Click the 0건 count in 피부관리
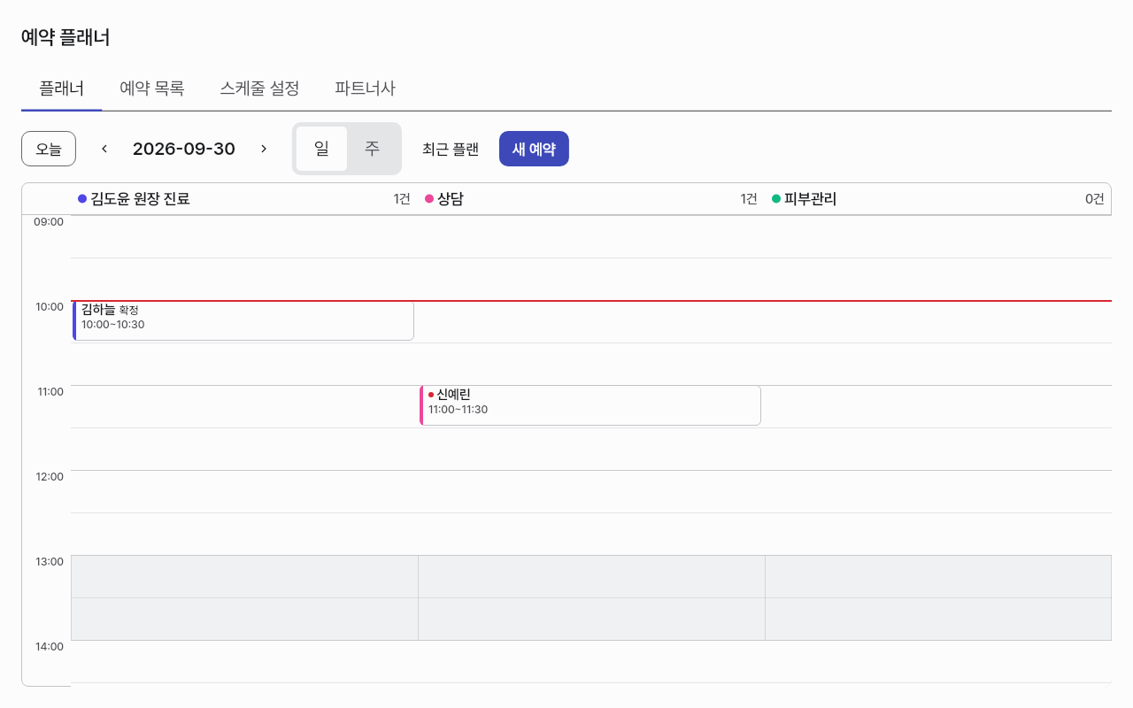This screenshot has height=708, width=1133. 1095,199
